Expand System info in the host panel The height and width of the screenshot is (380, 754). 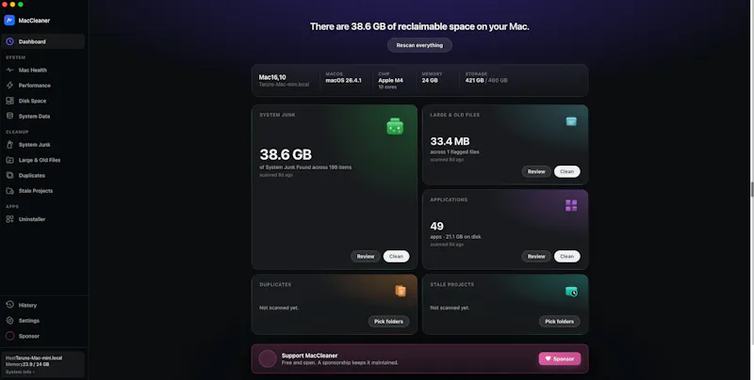click(20, 372)
